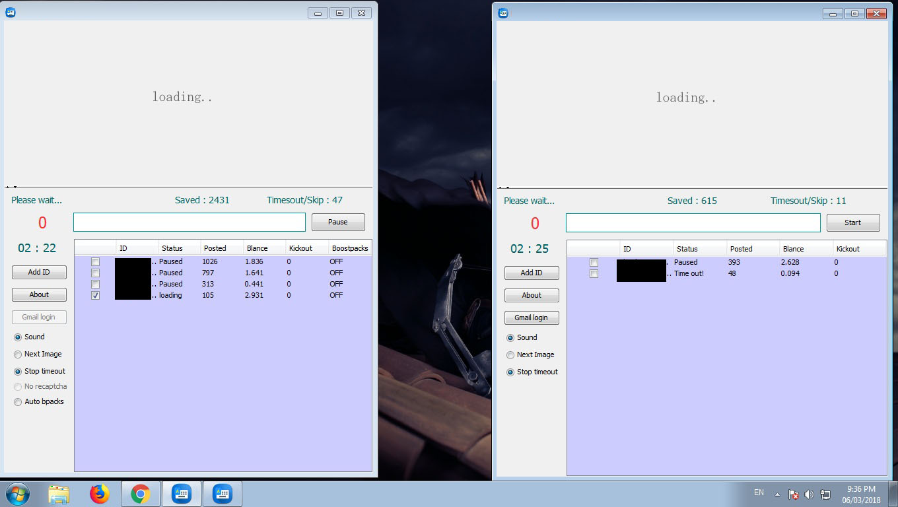The image size is (898, 507).
Task: Tick the checkbox for the Time out! row
Action: coord(594,274)
